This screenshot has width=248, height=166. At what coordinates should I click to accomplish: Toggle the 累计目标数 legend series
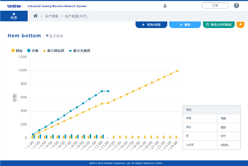54,51
